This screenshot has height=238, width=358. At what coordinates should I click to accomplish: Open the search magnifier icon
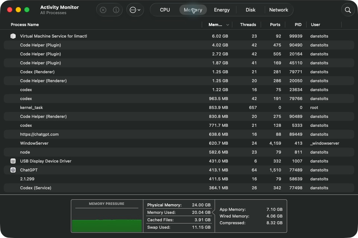click(x=348, y=10)
